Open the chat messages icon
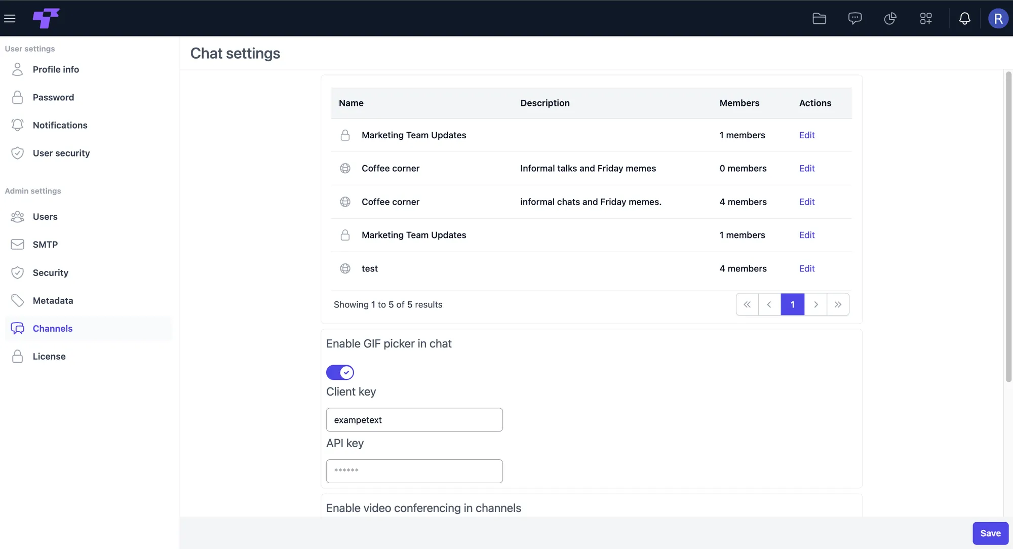1013x549 pixels. click(x=855, y=19)
